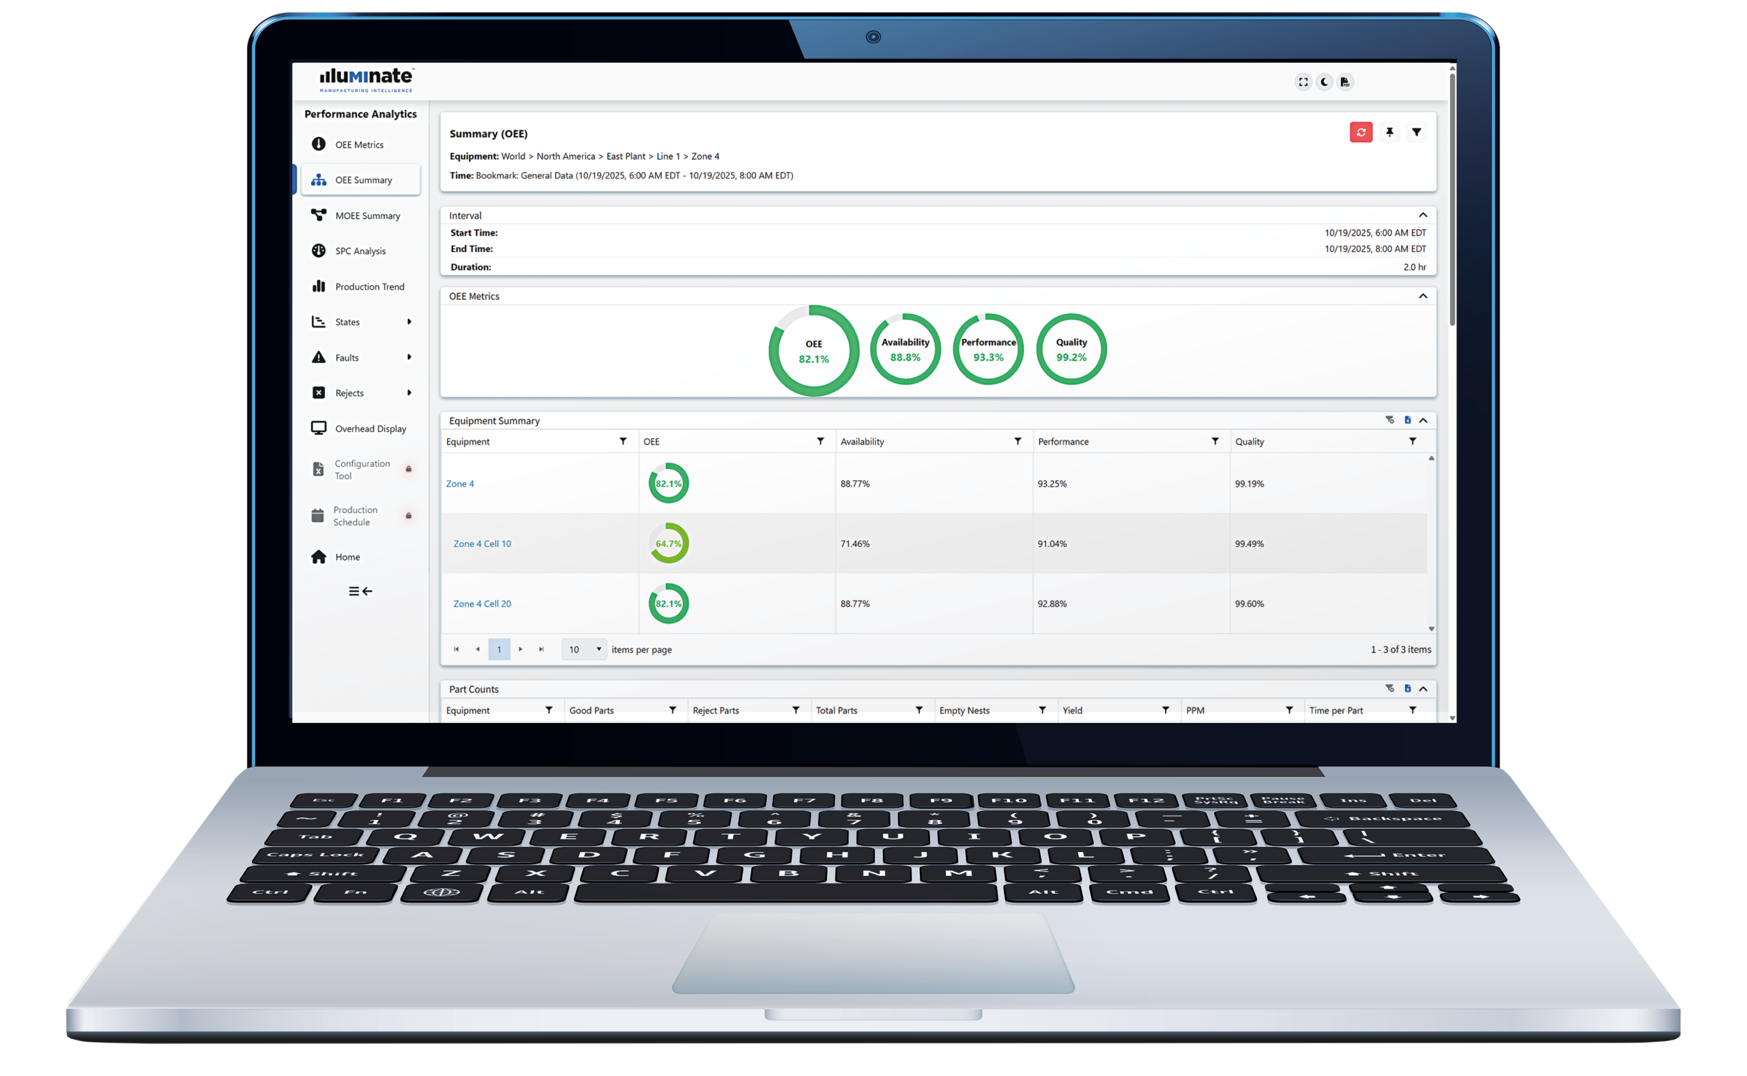Click the red refresh button

tap(1361, 132)
